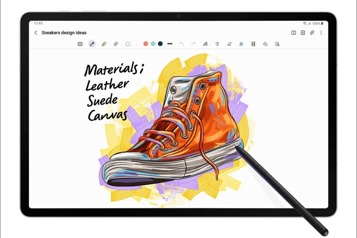This screenshot has width=357, height=238.
Task: Tap the back arrow to exit note
Action: click(x=36, y=32)
